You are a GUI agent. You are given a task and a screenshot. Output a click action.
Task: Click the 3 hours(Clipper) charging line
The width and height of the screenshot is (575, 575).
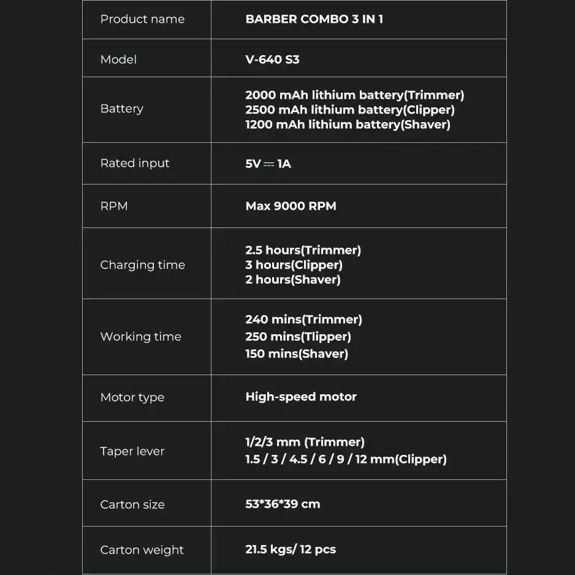point(294,265)
